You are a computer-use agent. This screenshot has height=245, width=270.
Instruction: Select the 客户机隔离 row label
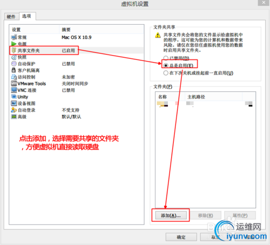29,70
